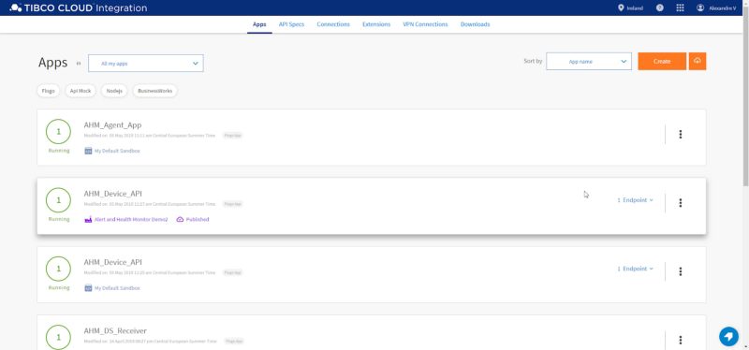Toggle the Nodejs filter chip

(x=114, y=91)
